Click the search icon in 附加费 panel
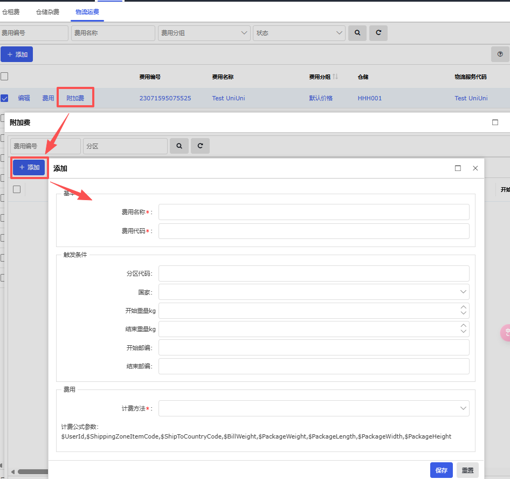The image size is (510, 479). click(179, 146)
